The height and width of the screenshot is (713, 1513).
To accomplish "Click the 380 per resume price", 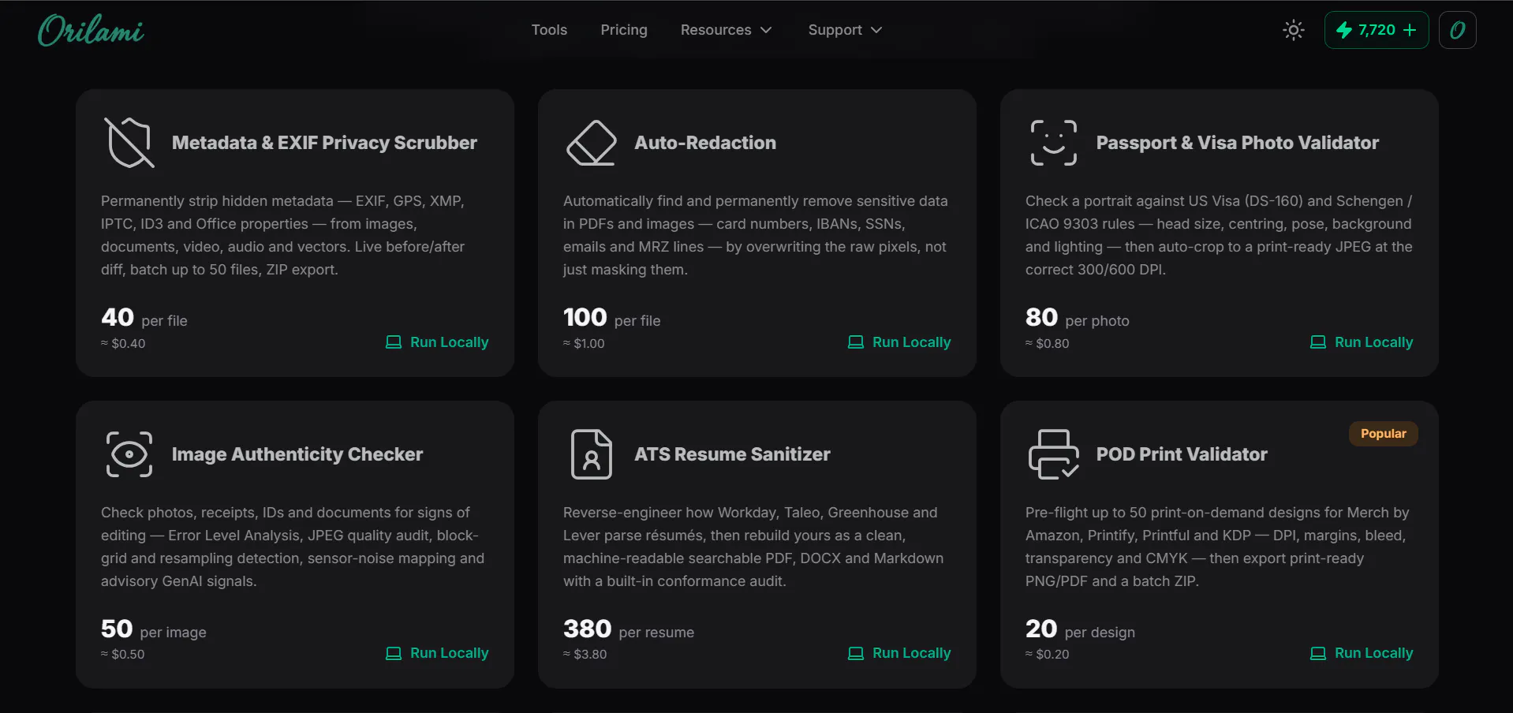I will 629,629.
